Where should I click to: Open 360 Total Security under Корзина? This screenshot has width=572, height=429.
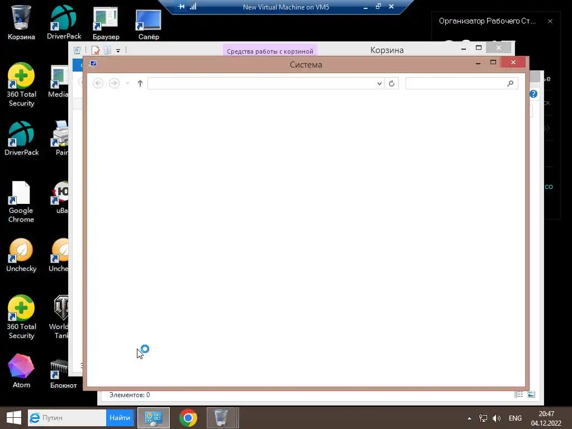(x=21, y=85)
